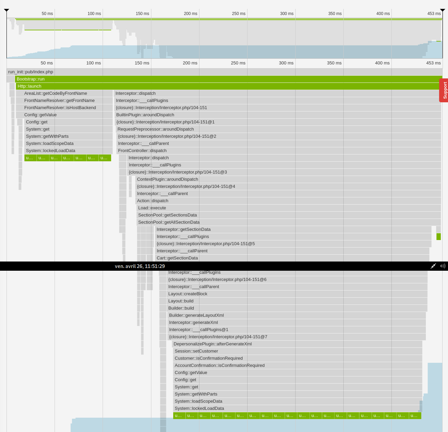The height and width of the screenshot is (432, 448).
Task: Click the Layout::createBlock frame
Action: tap(188, 294)
